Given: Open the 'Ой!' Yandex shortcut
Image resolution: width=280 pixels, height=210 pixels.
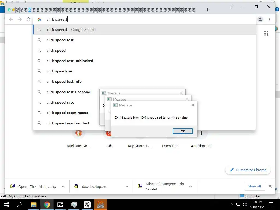Looking at the screenshot, I should [x=109, y=133].
